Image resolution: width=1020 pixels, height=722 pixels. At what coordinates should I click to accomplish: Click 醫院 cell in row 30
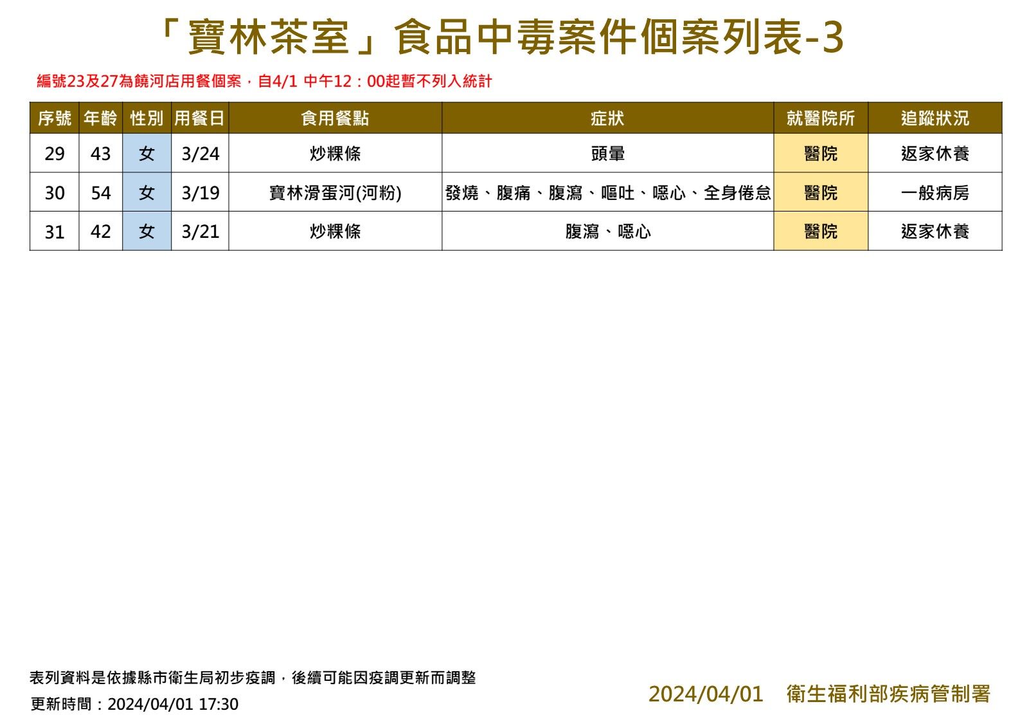(x=821, y=192)
